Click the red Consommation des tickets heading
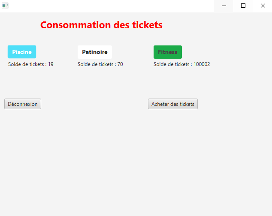This screenshot has width=272, height=216. pos(101,25)
